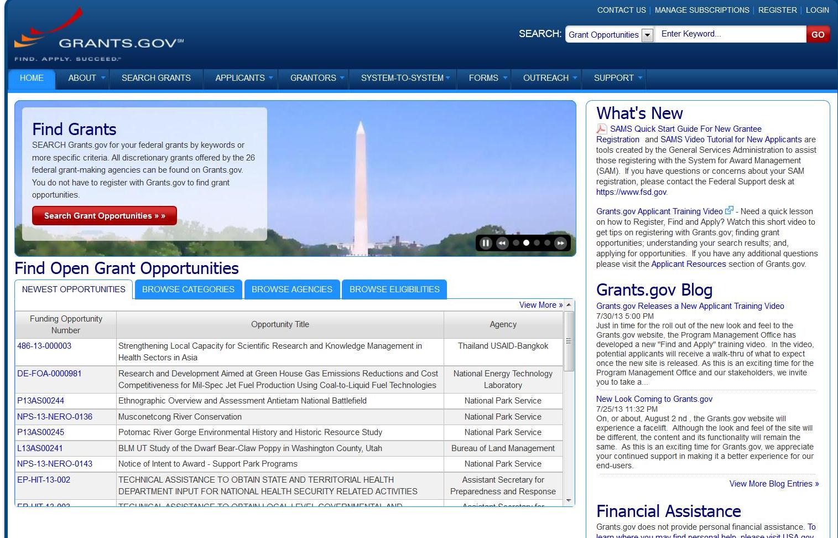Go to previous banner slide
Viewport: 838px width, 538px height.
point(502,243)
